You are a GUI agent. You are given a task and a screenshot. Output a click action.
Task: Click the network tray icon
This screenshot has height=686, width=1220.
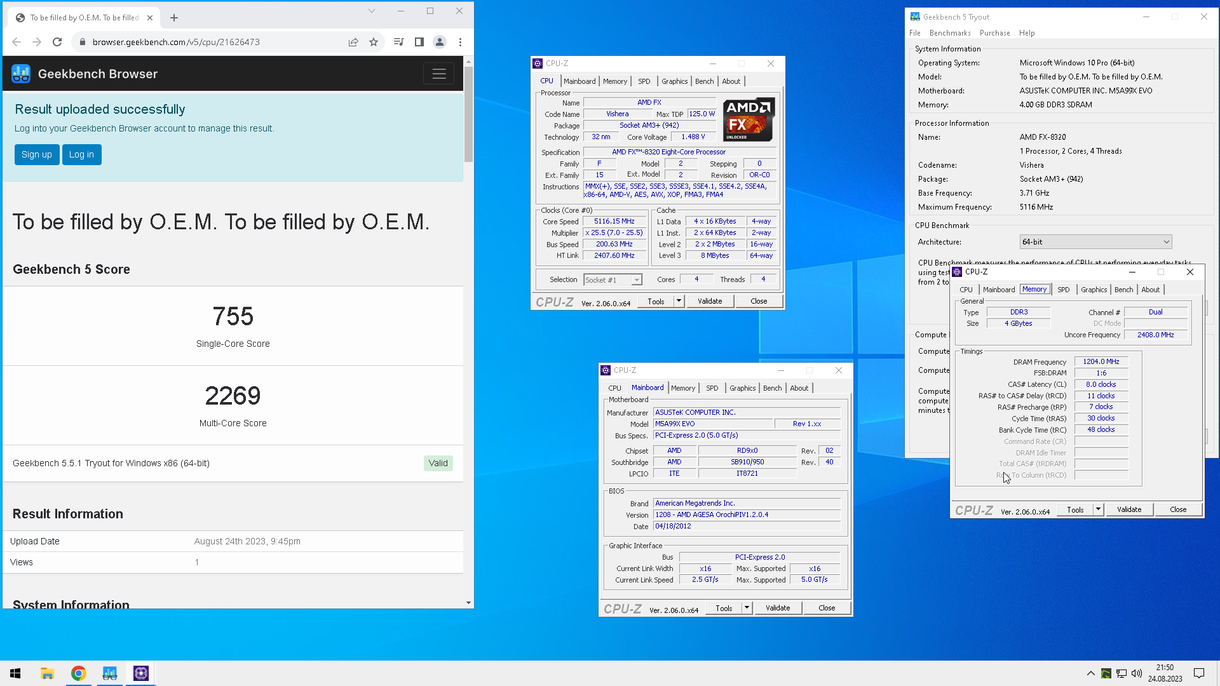pos(1122,673)
